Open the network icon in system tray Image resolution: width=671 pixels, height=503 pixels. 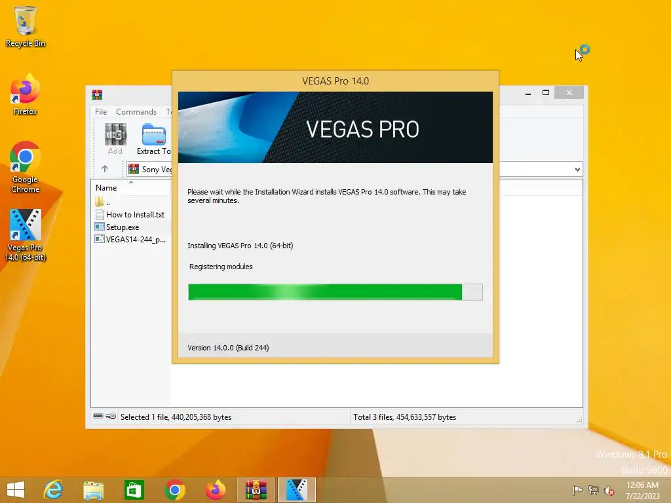pos(594,490)
